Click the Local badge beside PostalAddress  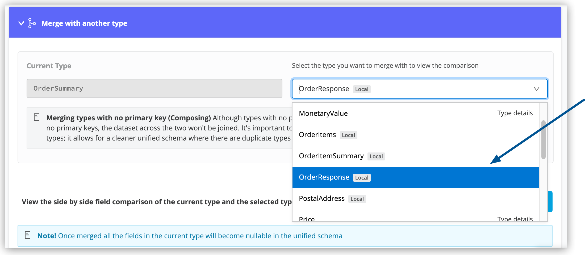pyautogui.click(x=357, y=199)
